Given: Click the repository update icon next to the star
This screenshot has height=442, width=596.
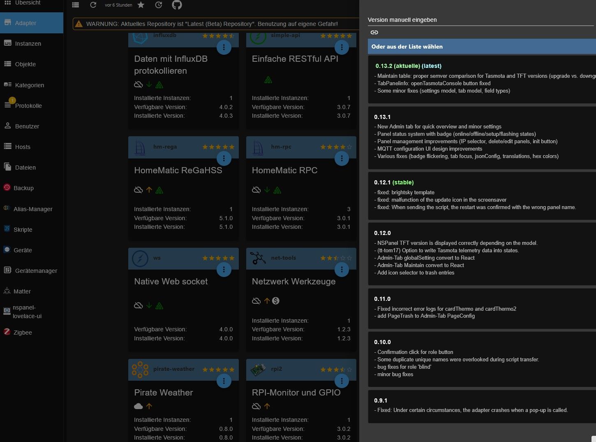Looking at the screenshot, I should pyautogui.click(x=159, y=5).
